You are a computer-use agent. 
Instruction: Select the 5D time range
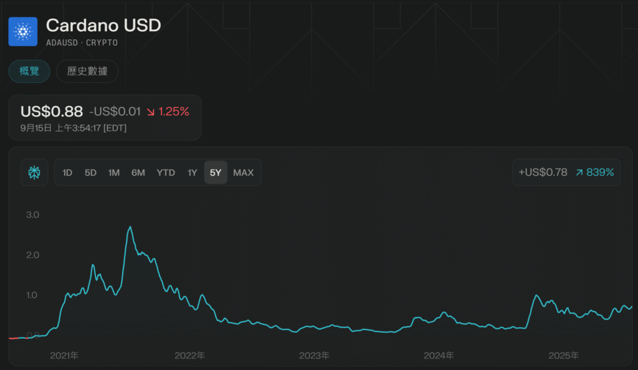point(90,173)
